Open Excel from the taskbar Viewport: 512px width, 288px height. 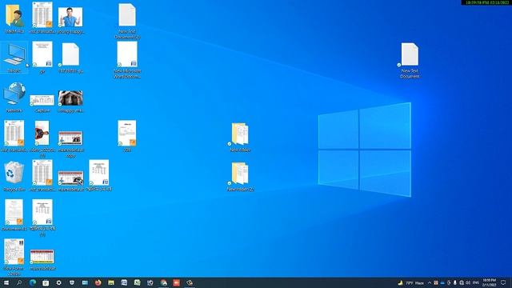click(x=137, y=282)
